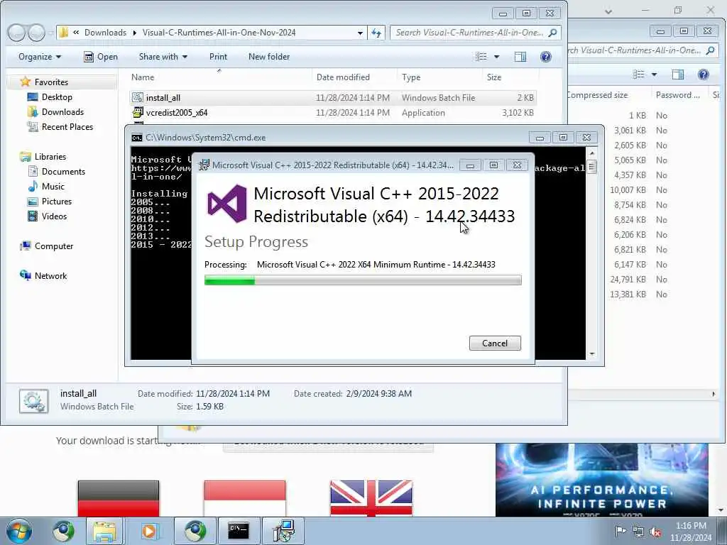Select the install_all batch file
Screen dimensions: 727x545
(332, 98)
